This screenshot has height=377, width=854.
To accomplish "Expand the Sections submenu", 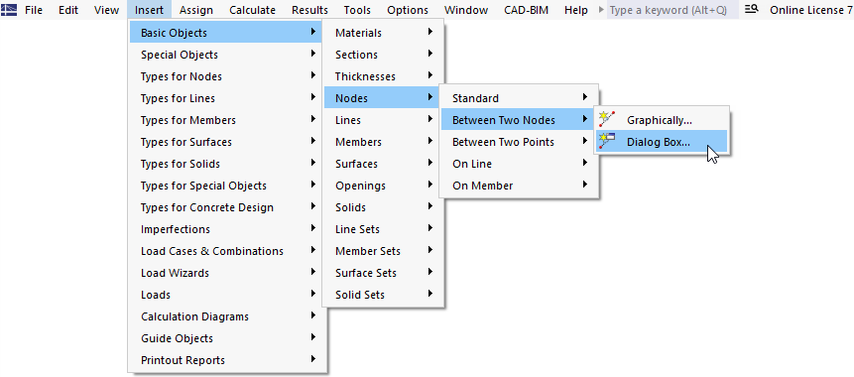I will 384,55.
